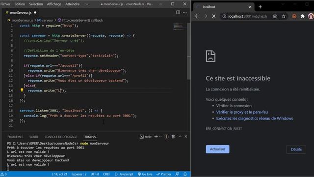Show more menus via the ellipsis in menu bar
This screenshot has width=314, height=177.
tap(86, 4)
